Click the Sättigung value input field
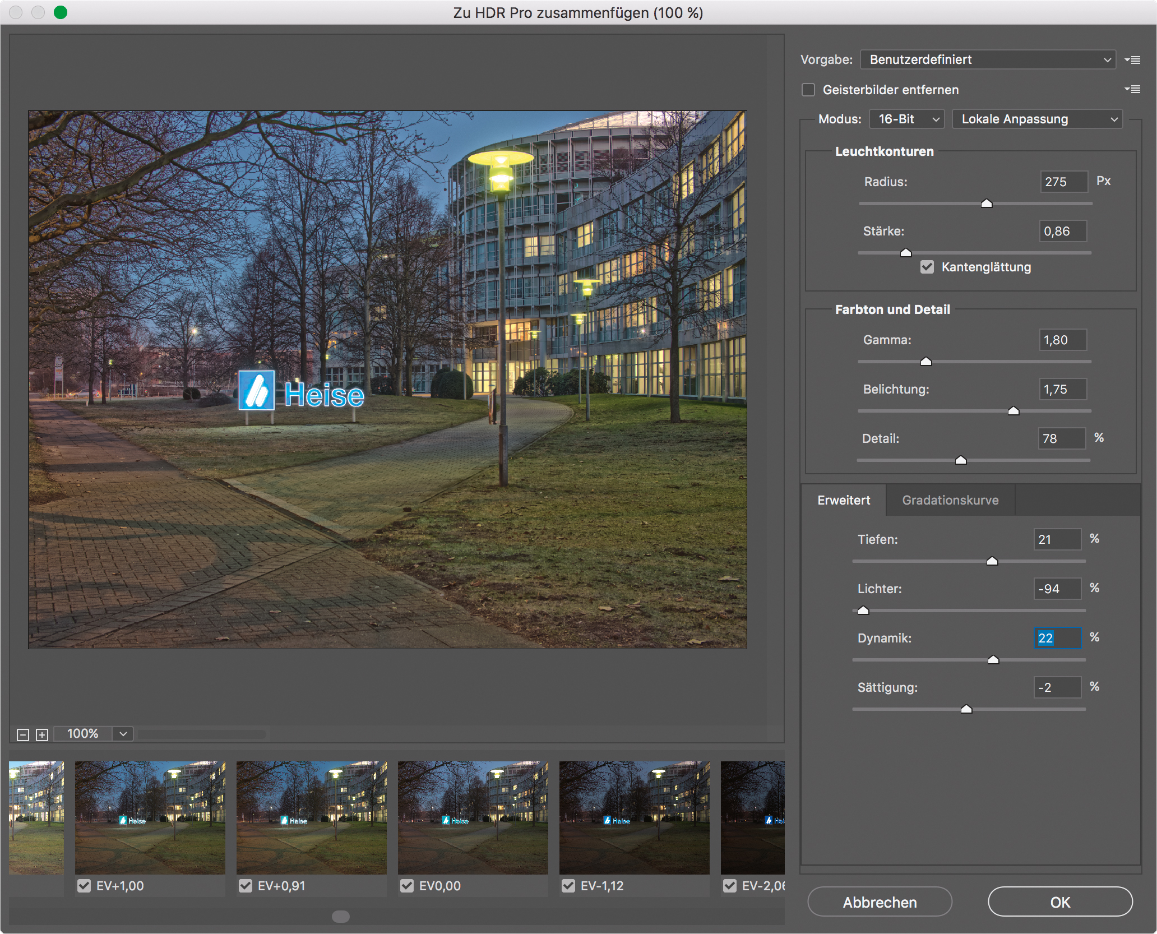The width and height of the screenshot is (1157, 934). point(1057,687)
